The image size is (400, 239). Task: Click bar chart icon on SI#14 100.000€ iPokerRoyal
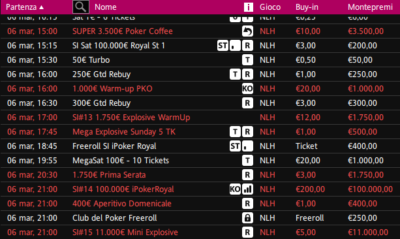[247, 189]
